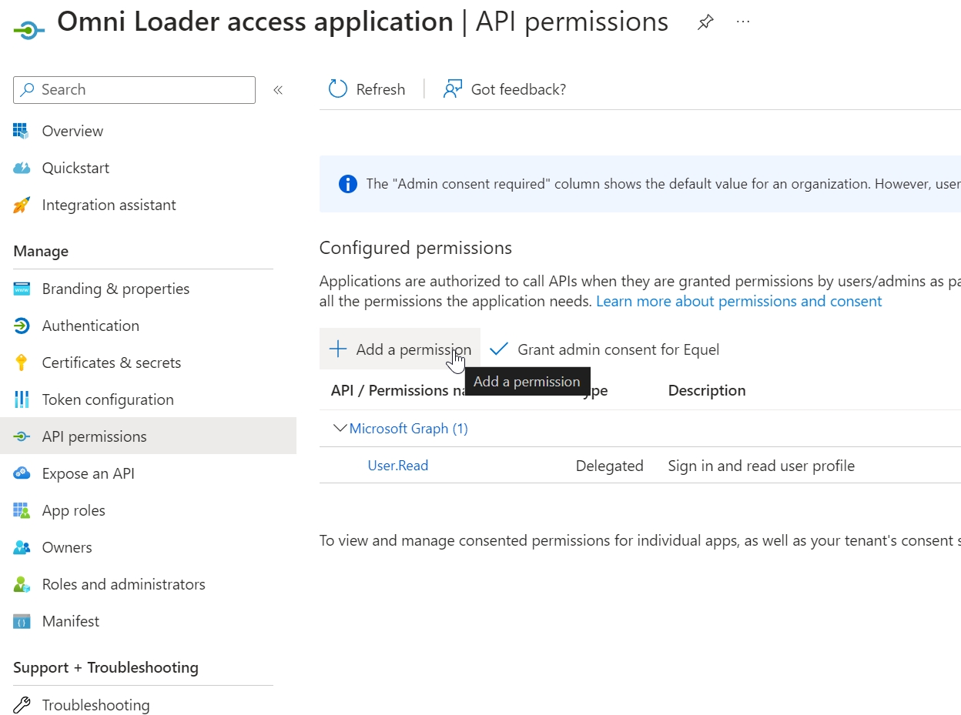
Task: Follow Learn more about permissions and consent
Action: click(x=738, y=301)
